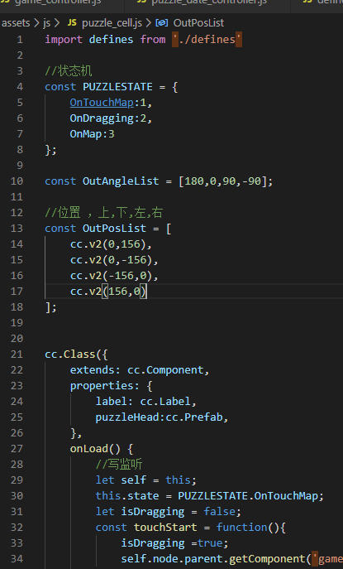The width and height of the screenshot is (343, 569).
Task: Click the chevron between assets and js
Action: [36, 23]
